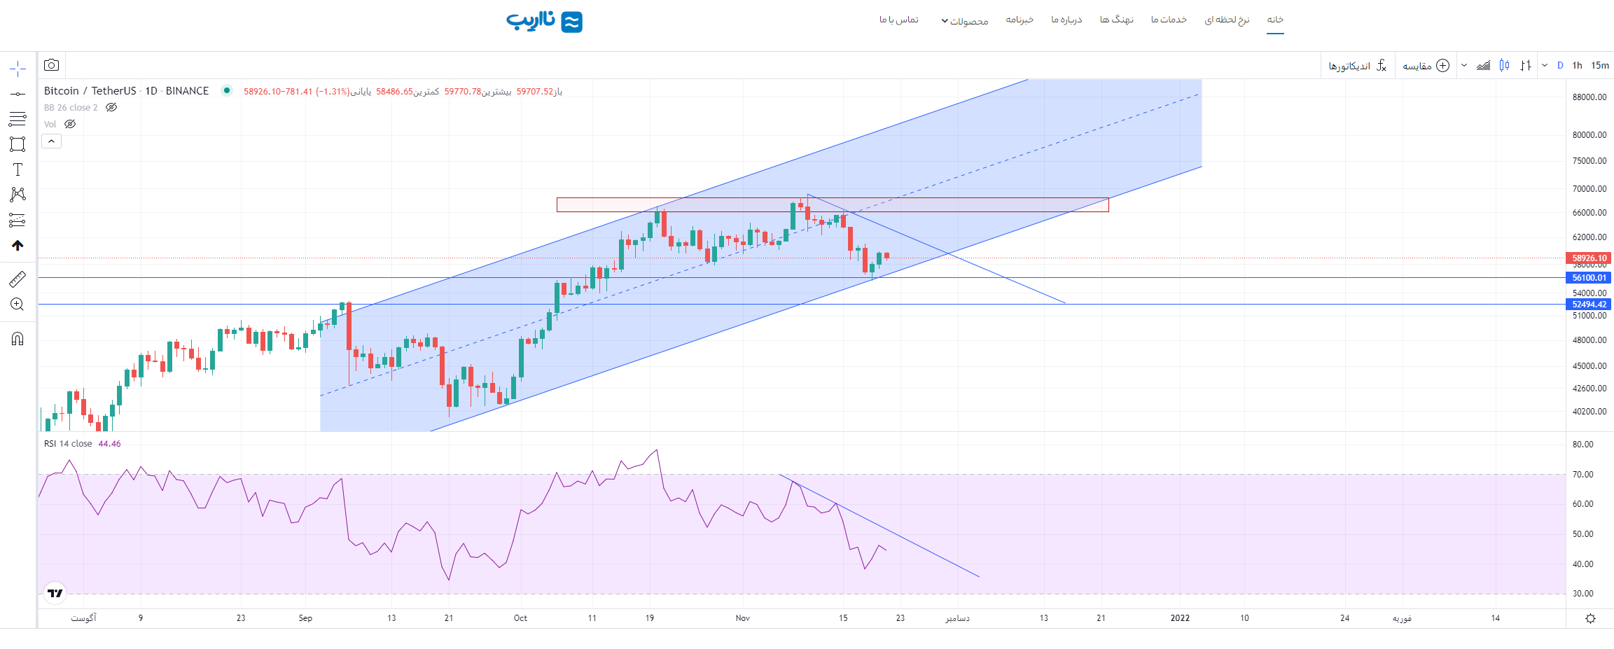The width and height of the screenshot is (1614, 649).
Task: Click the RSI value 44.46
Action: click(109, 444)
